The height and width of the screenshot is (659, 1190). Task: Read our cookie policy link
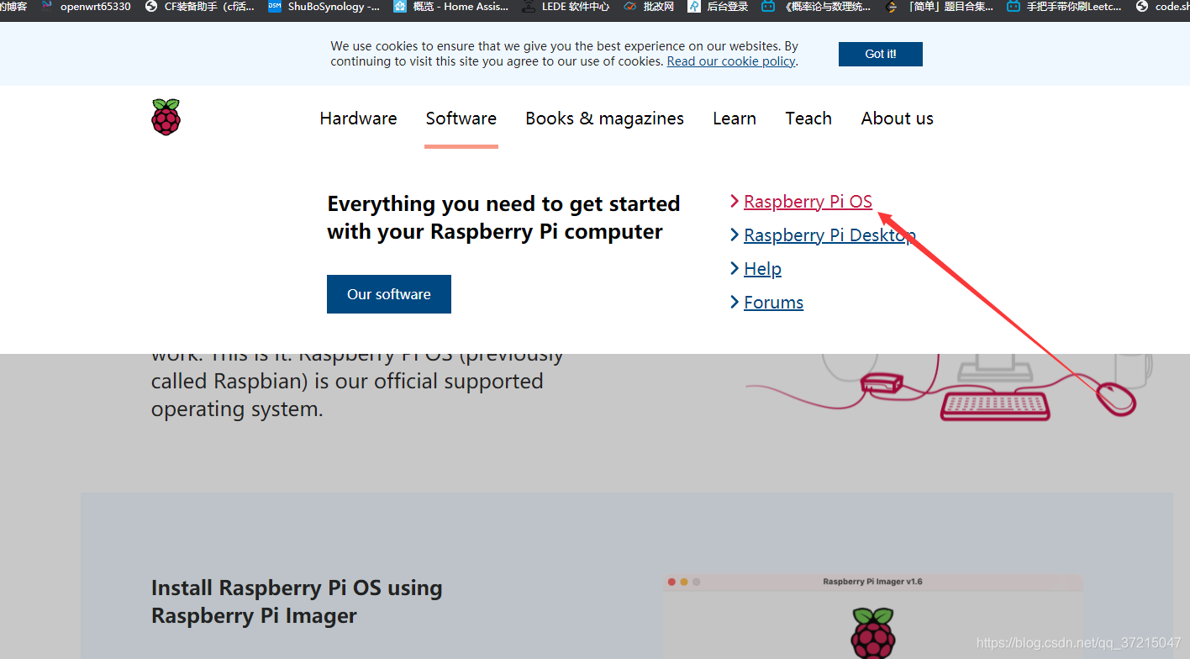pos(731,61)
